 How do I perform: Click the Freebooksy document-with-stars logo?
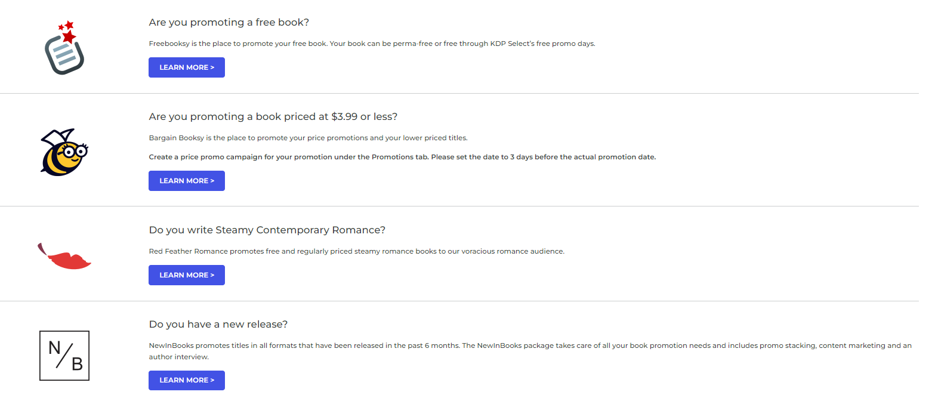(x=64, y=48)
